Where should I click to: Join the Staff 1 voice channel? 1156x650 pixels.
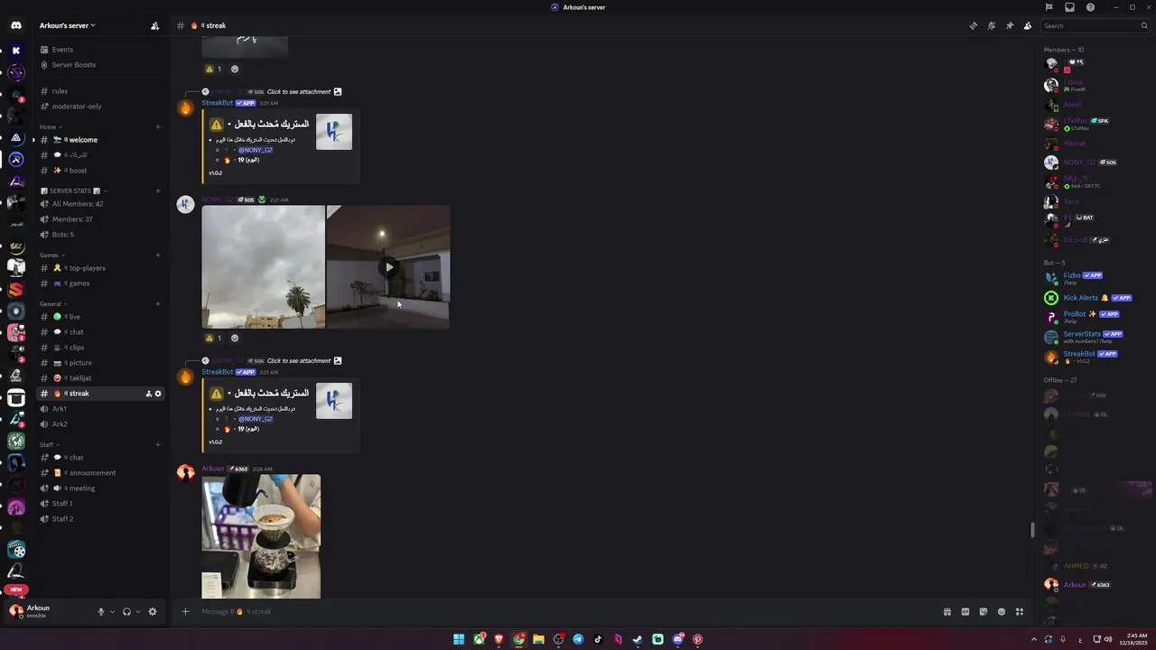pos(100,504)
